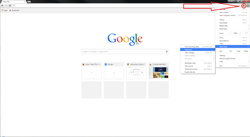Screen dimensions: 250x137
Task: Choose New window from Chrome menu
Action: [x=232, y=12]
